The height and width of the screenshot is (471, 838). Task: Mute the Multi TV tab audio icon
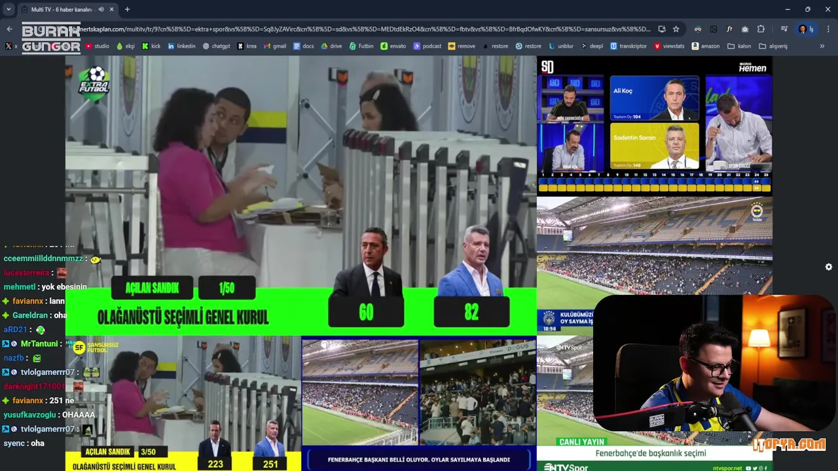click(100, 10)
